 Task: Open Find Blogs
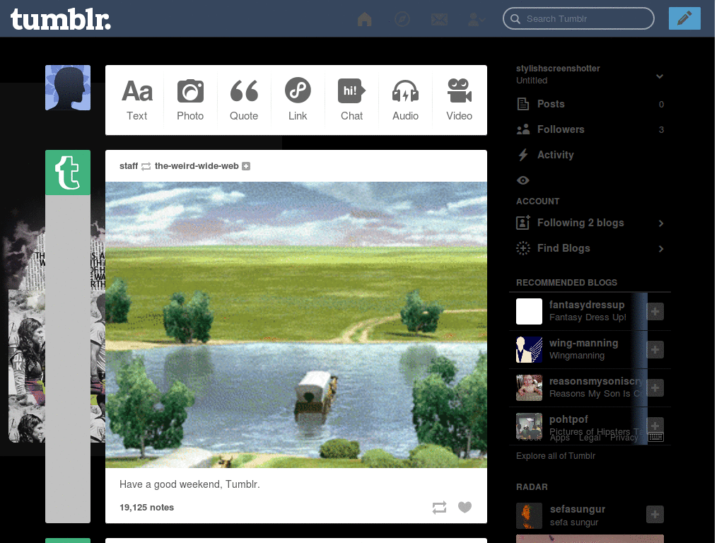coord(564,248)
